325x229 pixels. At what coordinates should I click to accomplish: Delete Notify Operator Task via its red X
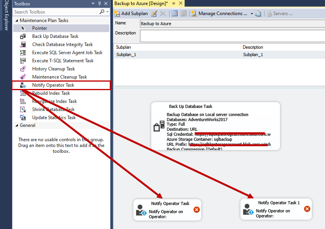[196, 209]
